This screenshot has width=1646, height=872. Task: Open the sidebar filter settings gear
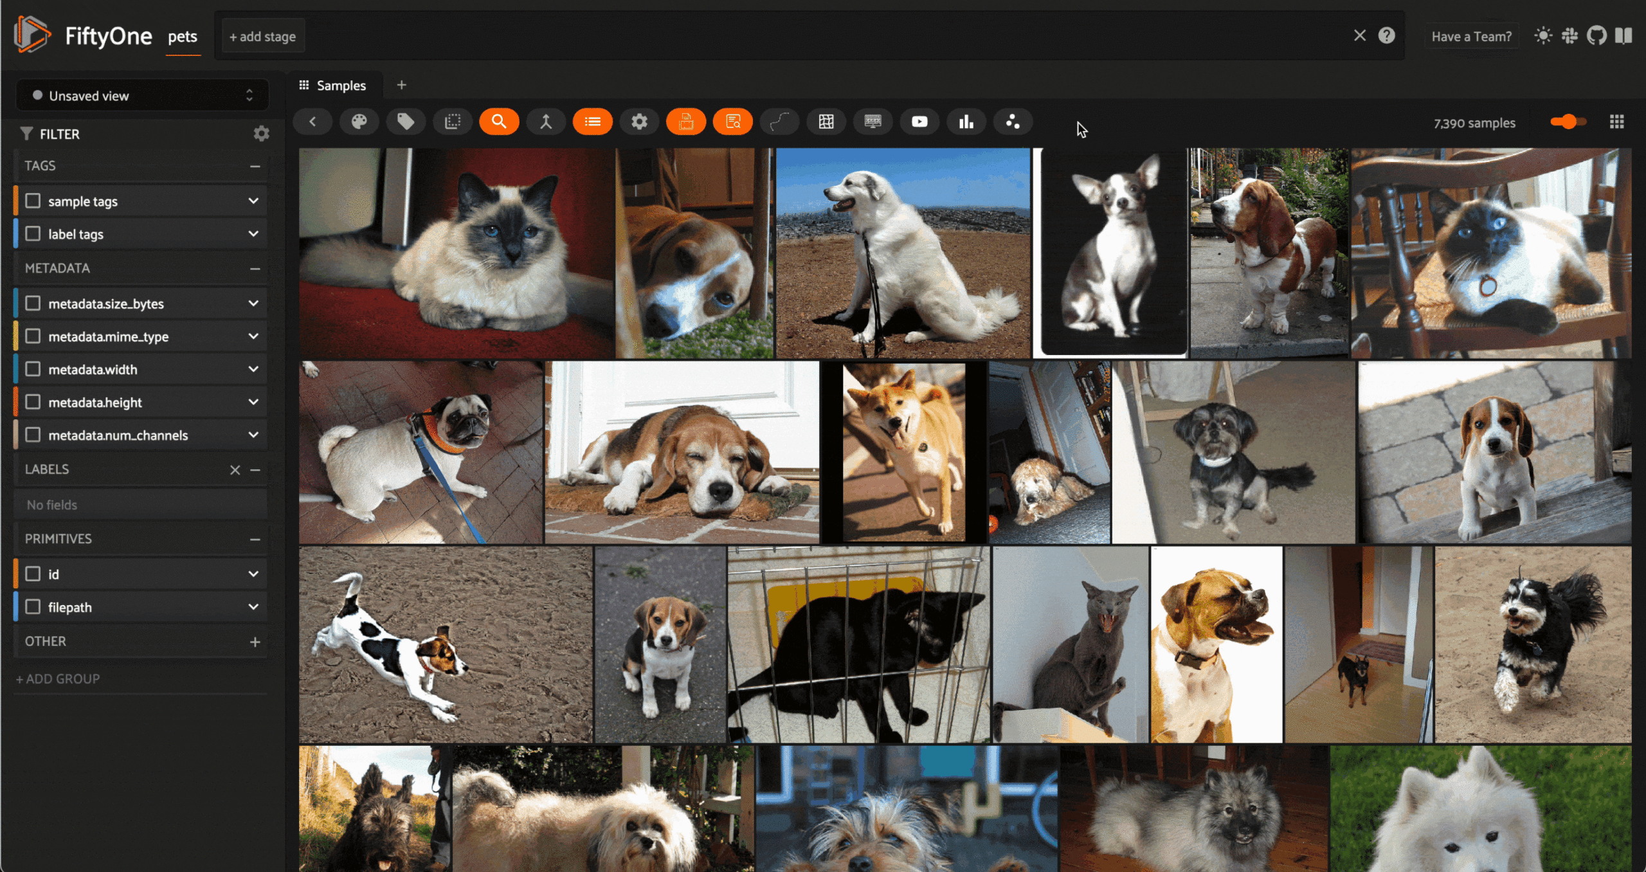pos(261,134)
